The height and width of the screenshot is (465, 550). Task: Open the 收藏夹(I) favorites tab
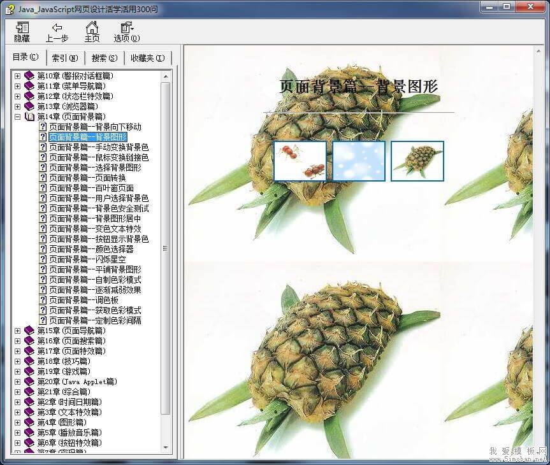[147, 57]
